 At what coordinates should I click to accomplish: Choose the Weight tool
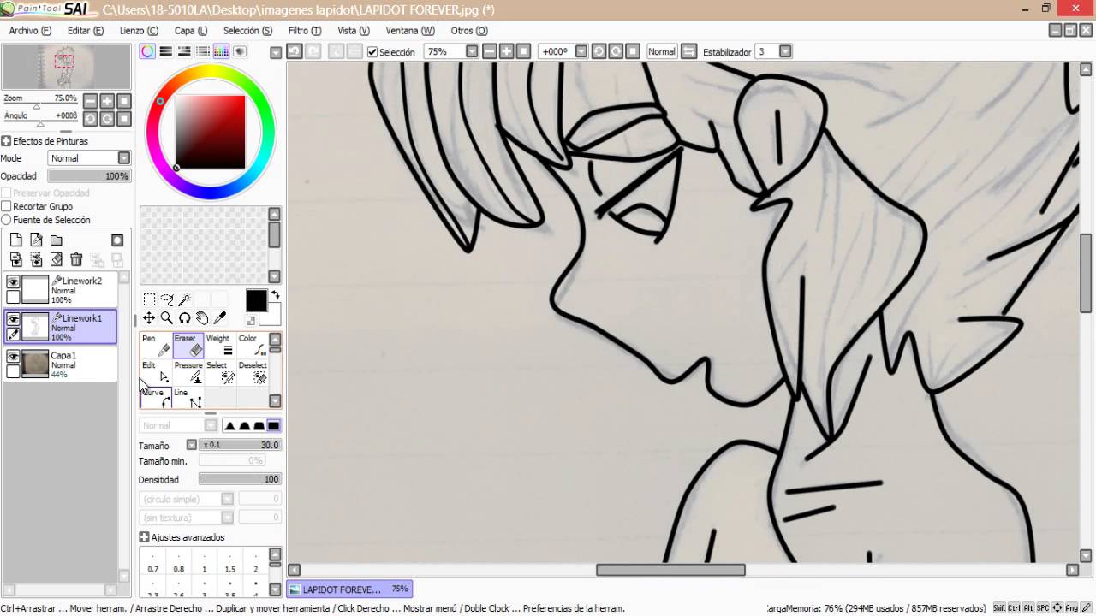click(220, 345)
